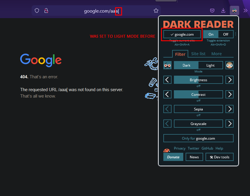The width and height of the screenshot is (250, 196).
Task: Click the DARK READER title logo
Action: pyautogui.click(x=198, y=24)
